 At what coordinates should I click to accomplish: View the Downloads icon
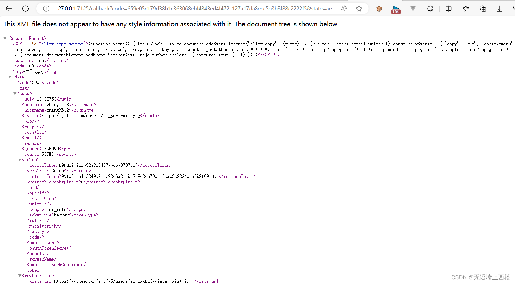(x=499, y=8)
